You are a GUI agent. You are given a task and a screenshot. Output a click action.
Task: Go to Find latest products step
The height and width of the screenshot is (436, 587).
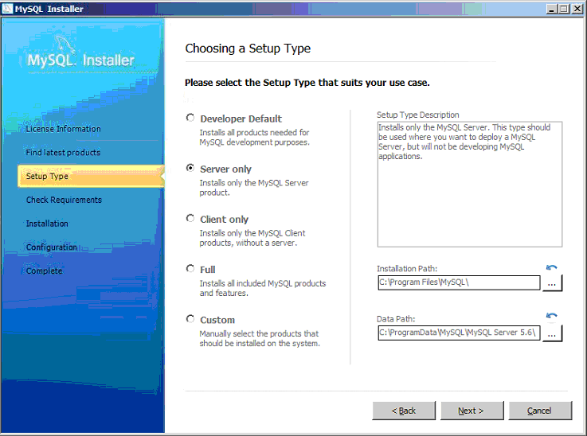coord(63,153)
